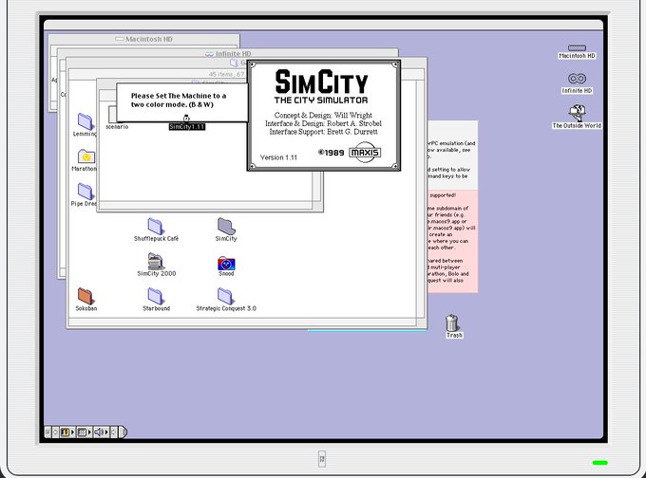Open monitor color depth control strip module
The image size is (646, 478).
pyautogui.click(x=66, y=432)
